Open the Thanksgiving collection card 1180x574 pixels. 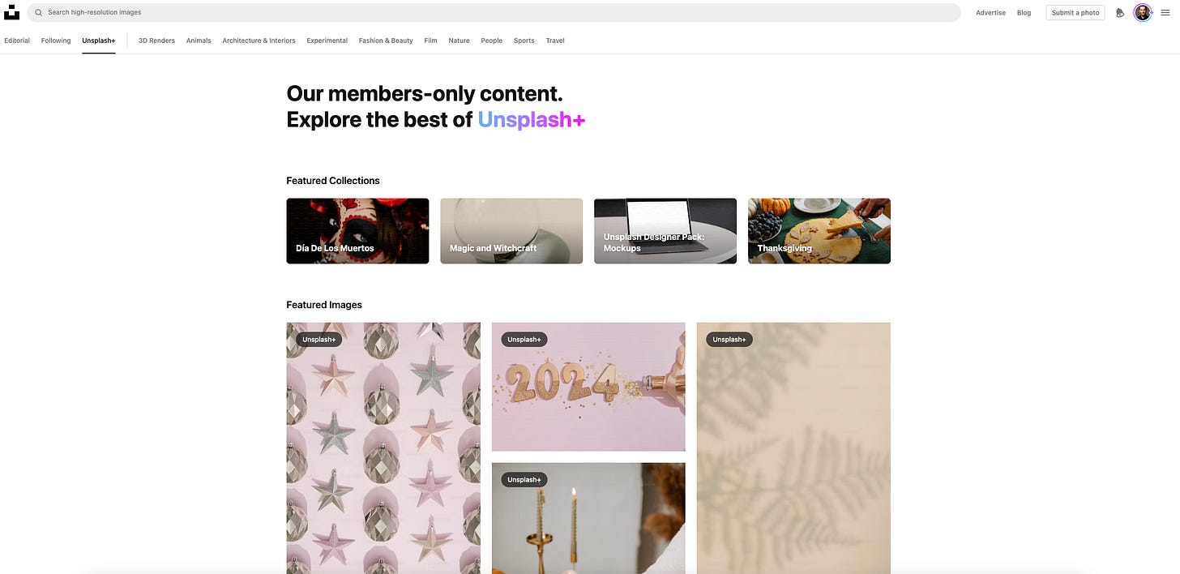[819, 231]
